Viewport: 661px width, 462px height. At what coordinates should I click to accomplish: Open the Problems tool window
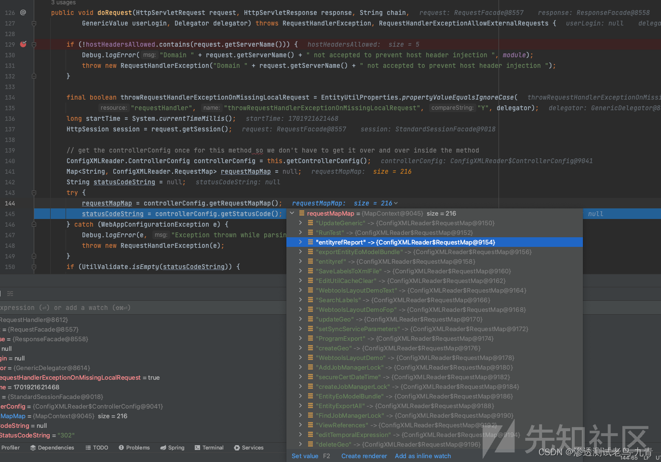click(134, 448)
